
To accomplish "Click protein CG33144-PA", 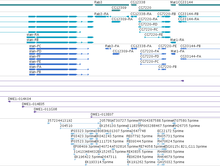I will (191, 56).
